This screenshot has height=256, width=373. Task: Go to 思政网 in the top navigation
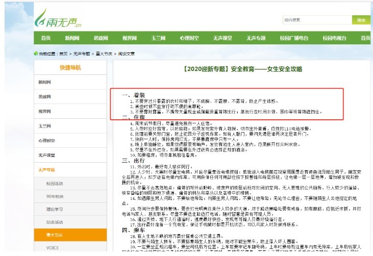(x=101, y=38)
